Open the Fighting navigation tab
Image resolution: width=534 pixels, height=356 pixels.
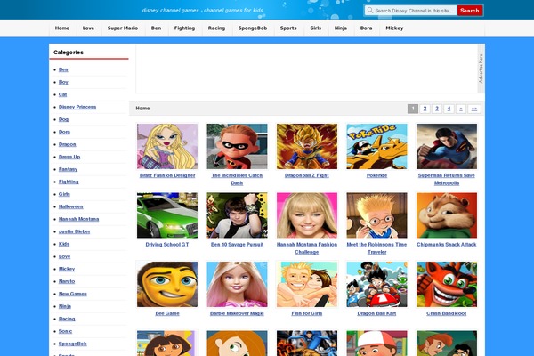184,28
